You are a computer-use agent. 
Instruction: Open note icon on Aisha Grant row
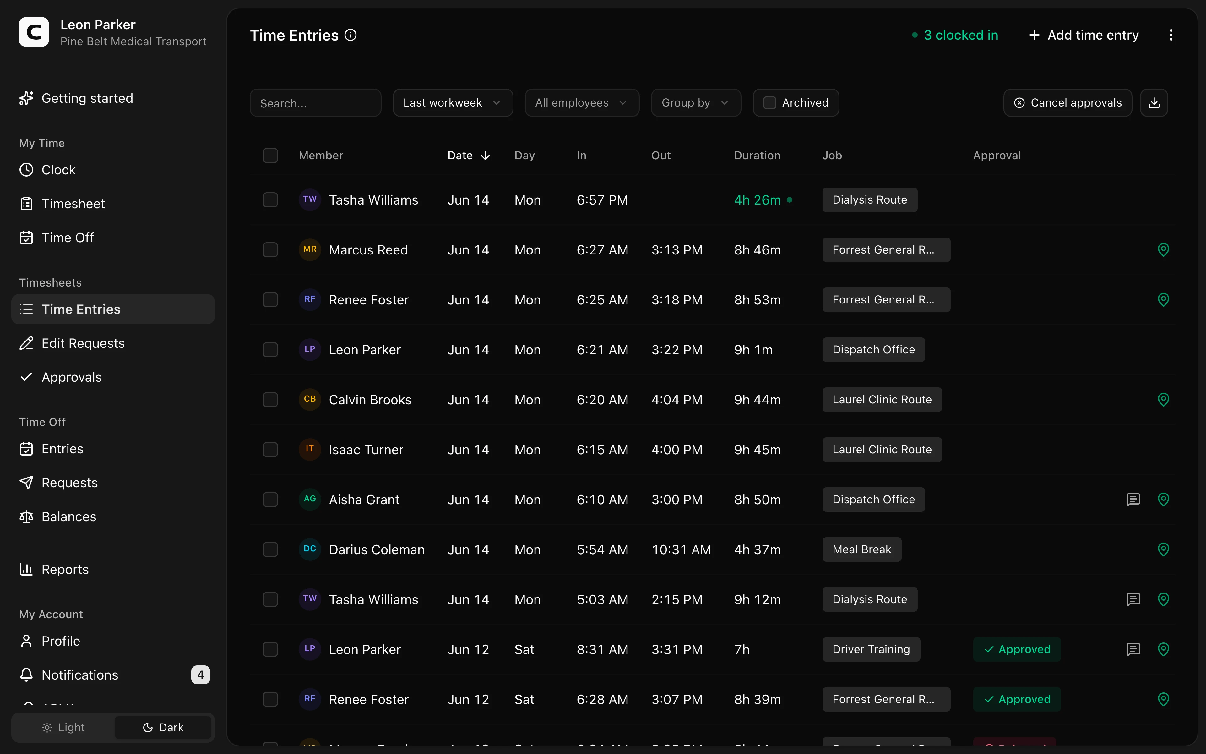[1133, 499]
